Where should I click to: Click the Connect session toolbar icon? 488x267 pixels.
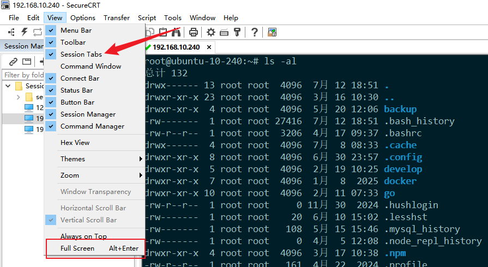[11, 32]
